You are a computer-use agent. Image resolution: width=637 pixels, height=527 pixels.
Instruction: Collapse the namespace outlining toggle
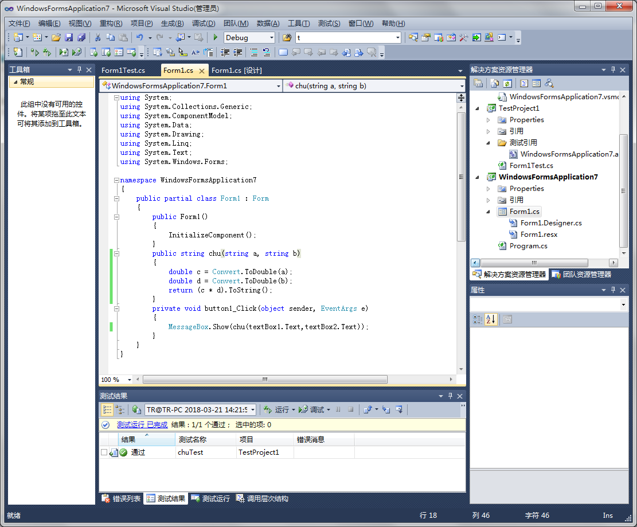tap(117, 180)
